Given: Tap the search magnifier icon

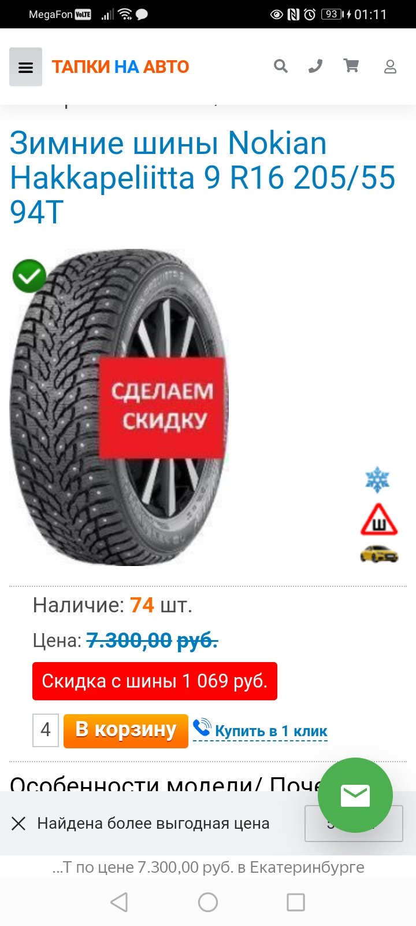Looking at the screenshot, I should coord(281,66).
